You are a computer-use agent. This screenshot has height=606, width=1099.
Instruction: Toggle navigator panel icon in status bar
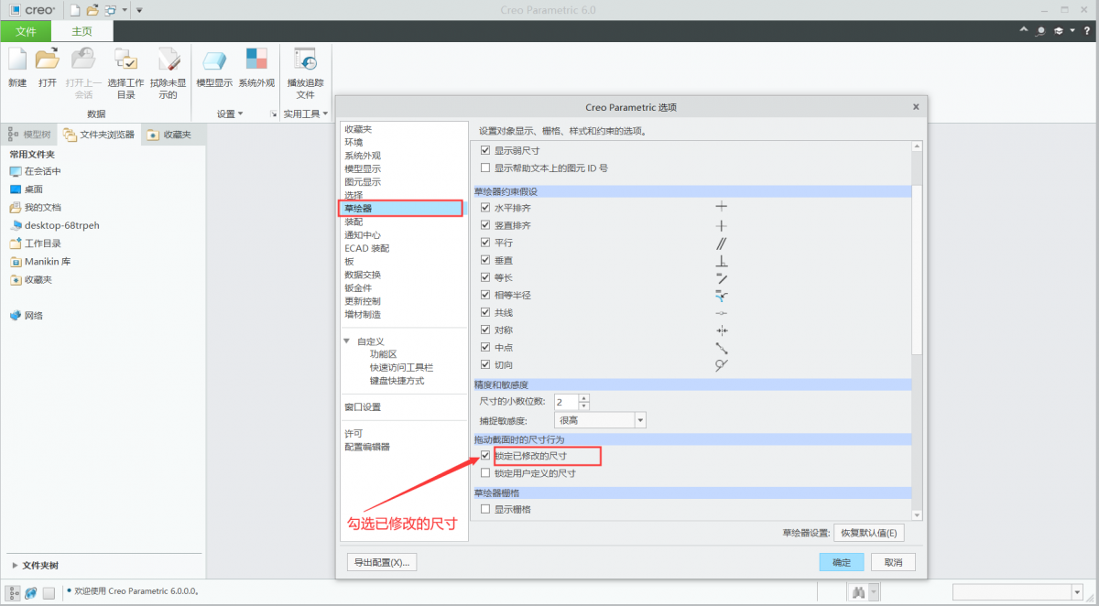[14, 593]
